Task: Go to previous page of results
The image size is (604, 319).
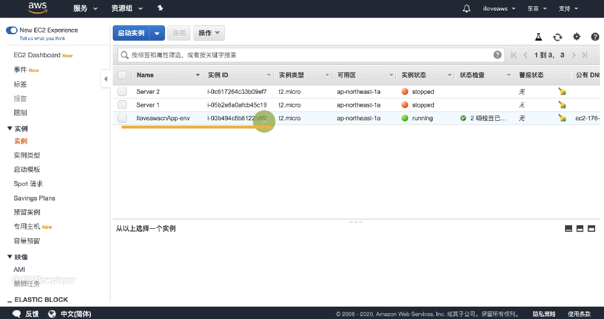Action: [x=525, y=55]
